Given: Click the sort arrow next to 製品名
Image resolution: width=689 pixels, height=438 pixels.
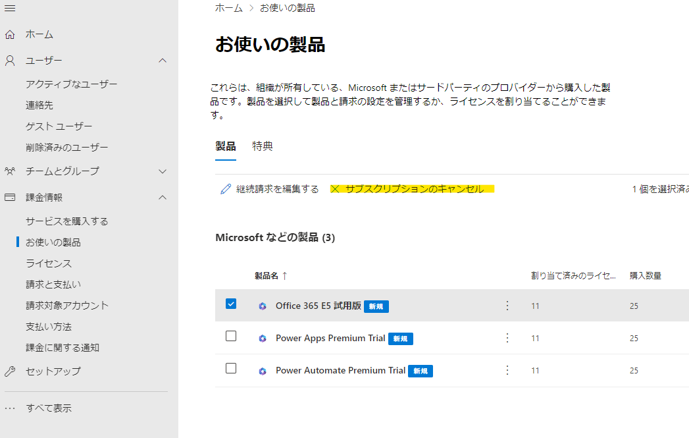Looking at the screenshot, I should [284, 276].
